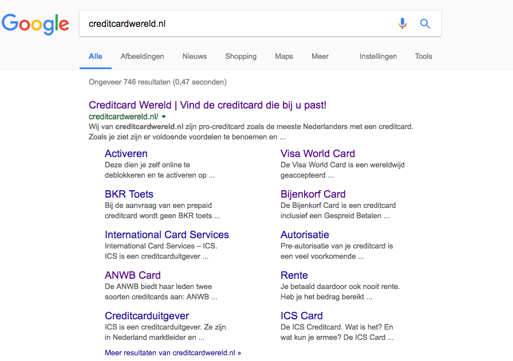Click Meer resultaten van creditcardwereld.nl
The image size is (513, 361).
(x=173, y=352)
